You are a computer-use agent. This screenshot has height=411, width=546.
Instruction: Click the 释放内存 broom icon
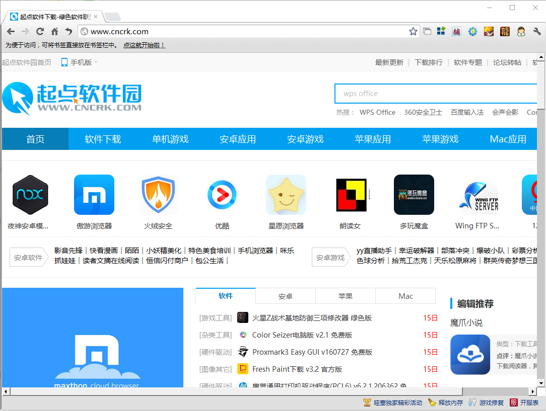coord(432,402)
